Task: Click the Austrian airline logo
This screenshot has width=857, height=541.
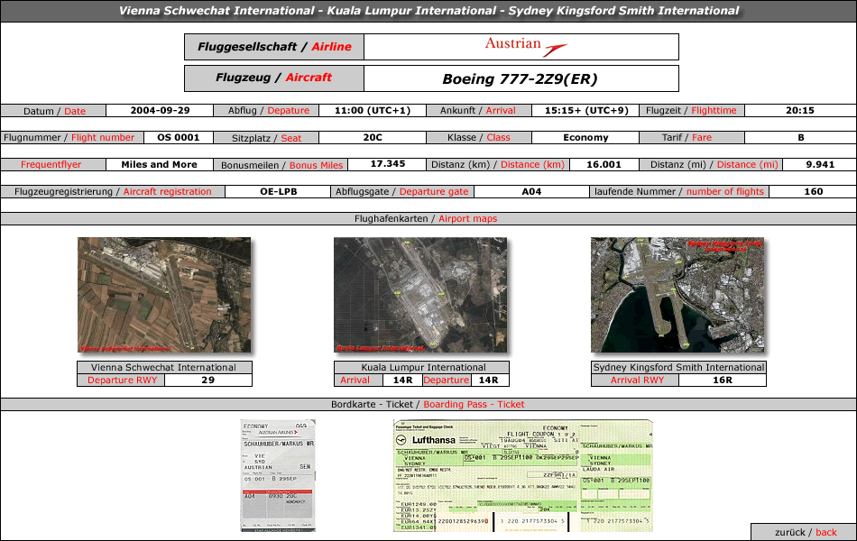Action: [526, 47]
